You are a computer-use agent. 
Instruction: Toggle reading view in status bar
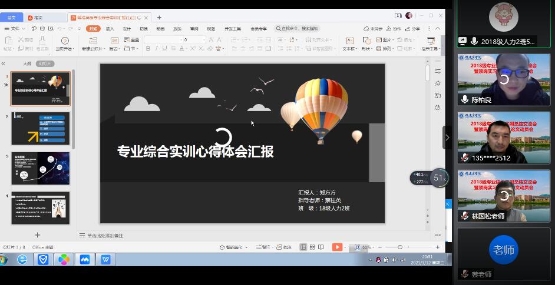coord(322,247)
